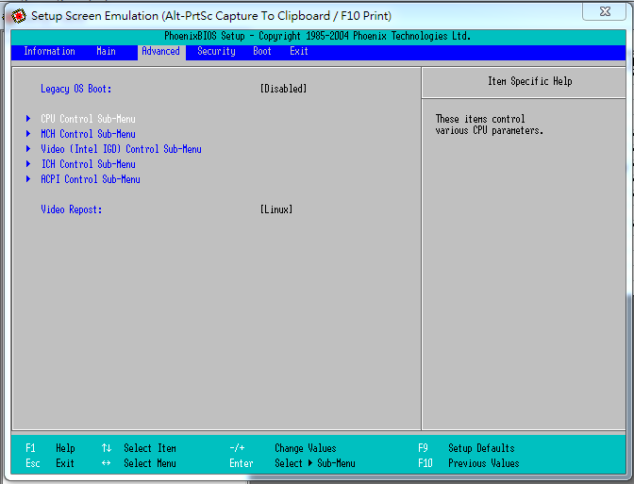Open Video (Intel IGD) Control Sub-Menu entry
Screen dimensions: 634x484
click(x=122, y=149)
